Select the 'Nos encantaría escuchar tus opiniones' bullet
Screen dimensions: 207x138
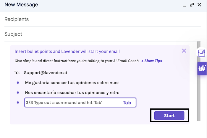pos(72,92)
